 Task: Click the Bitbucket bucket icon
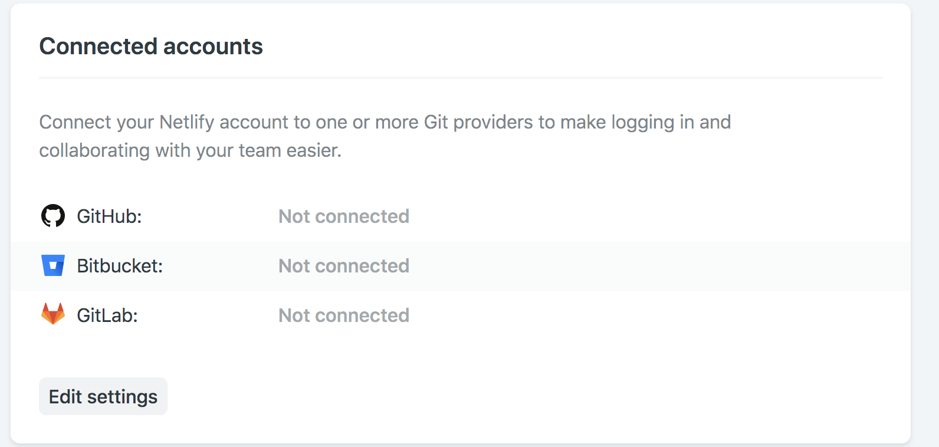pyautogui.click(x=52, y=266)
